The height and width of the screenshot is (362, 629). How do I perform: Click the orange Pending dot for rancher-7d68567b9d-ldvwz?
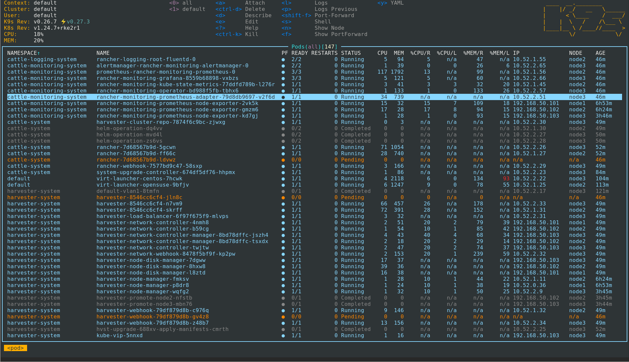(x=283, y=160)
